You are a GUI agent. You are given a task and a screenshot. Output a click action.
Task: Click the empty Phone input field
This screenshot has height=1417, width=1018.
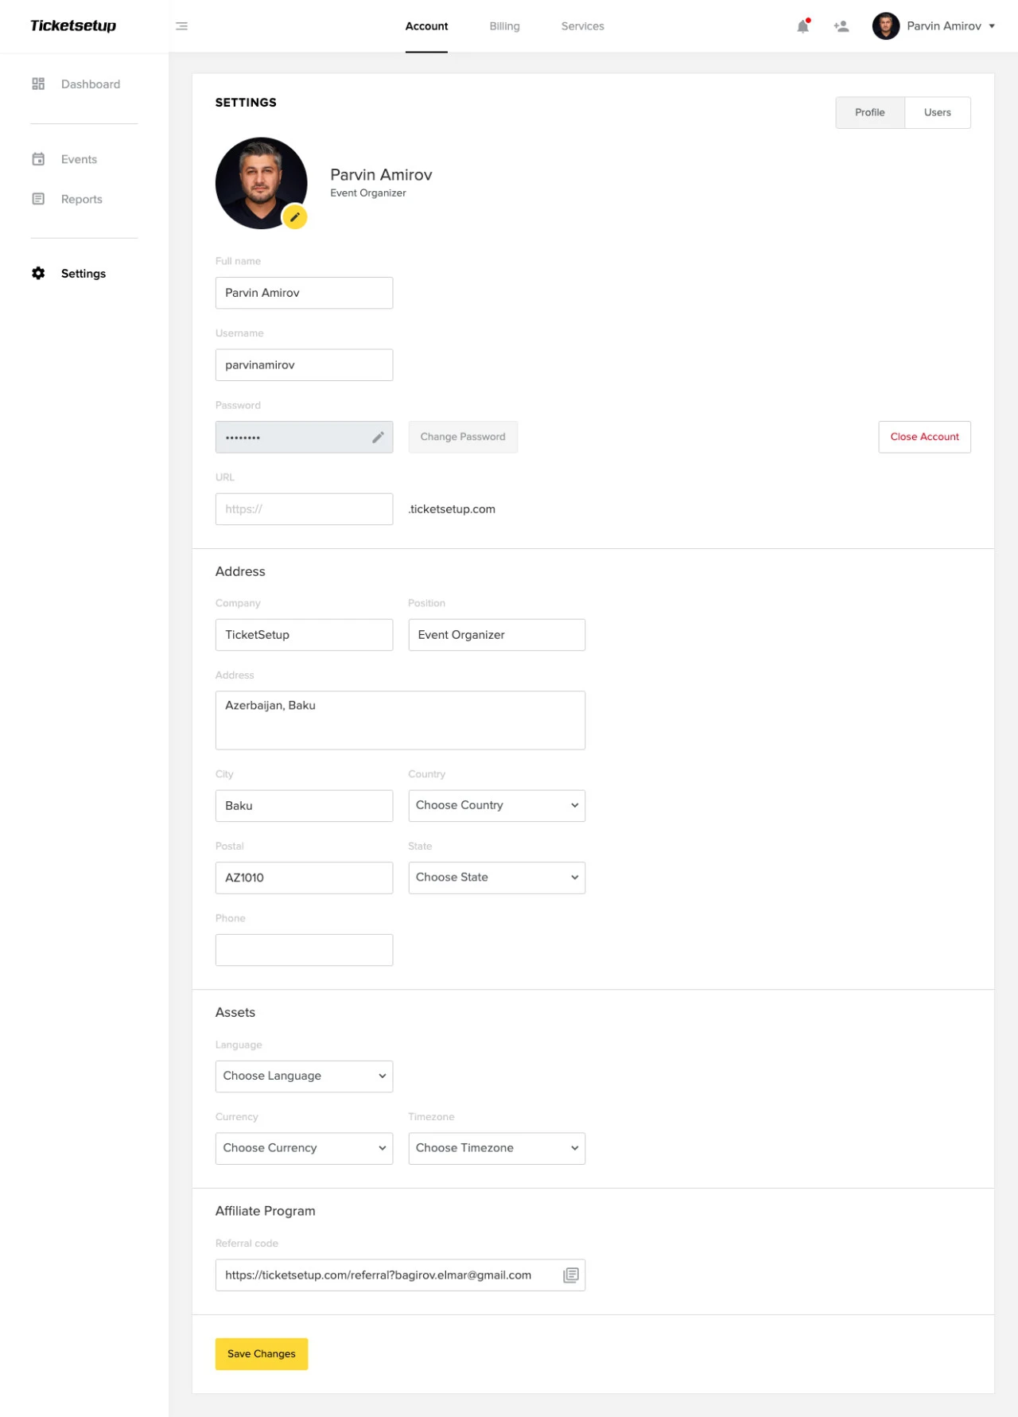pos(304,950)
